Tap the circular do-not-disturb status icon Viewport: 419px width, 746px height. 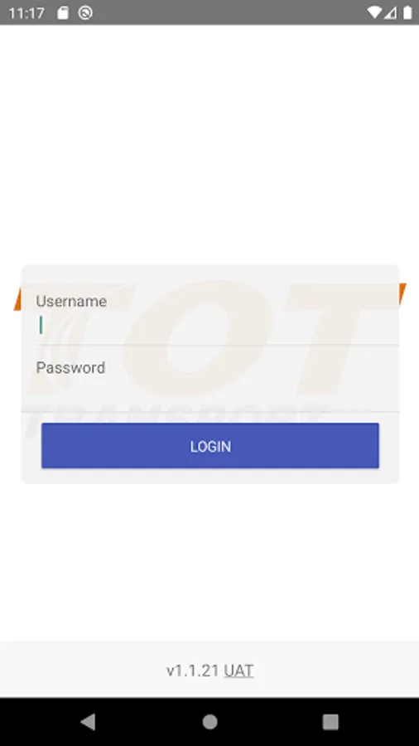pos(85,12)
